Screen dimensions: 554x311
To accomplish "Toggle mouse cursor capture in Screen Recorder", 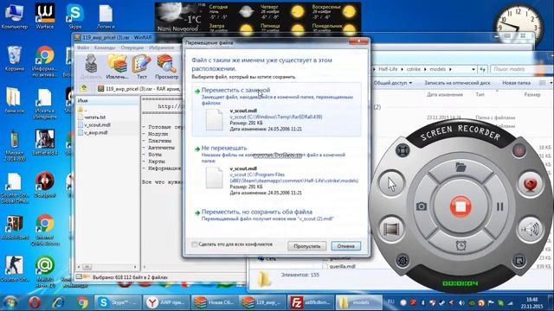I will 391,184.
